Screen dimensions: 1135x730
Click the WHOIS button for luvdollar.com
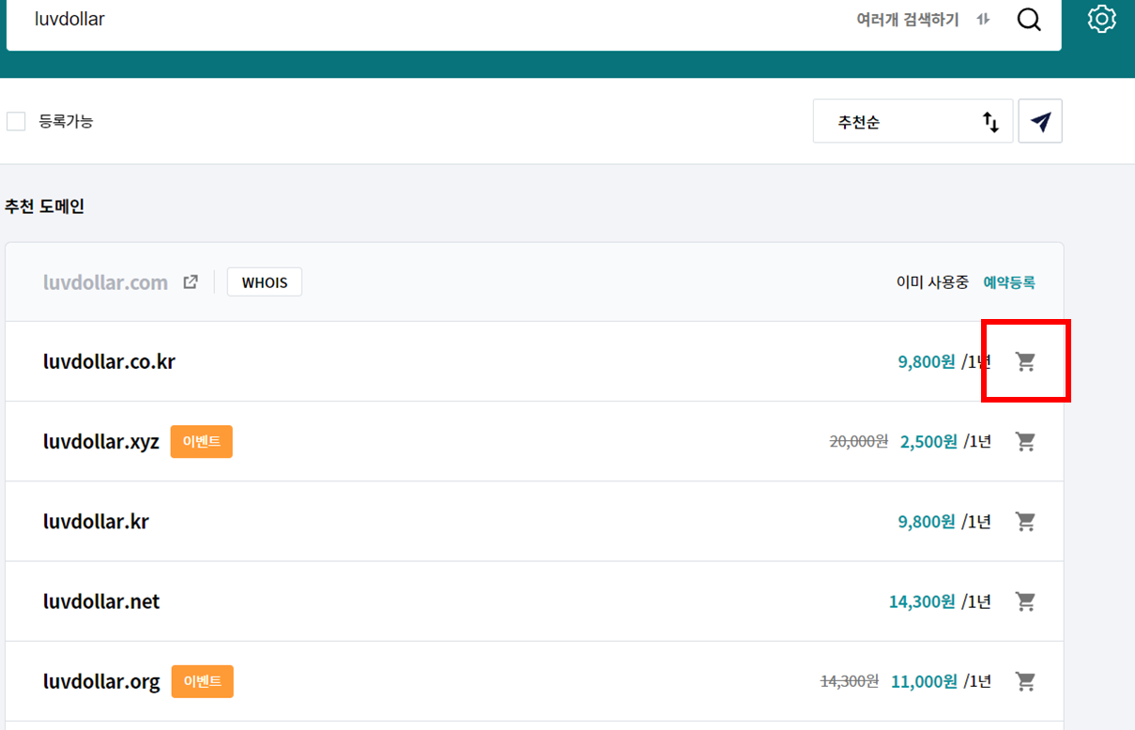point(265,281)
